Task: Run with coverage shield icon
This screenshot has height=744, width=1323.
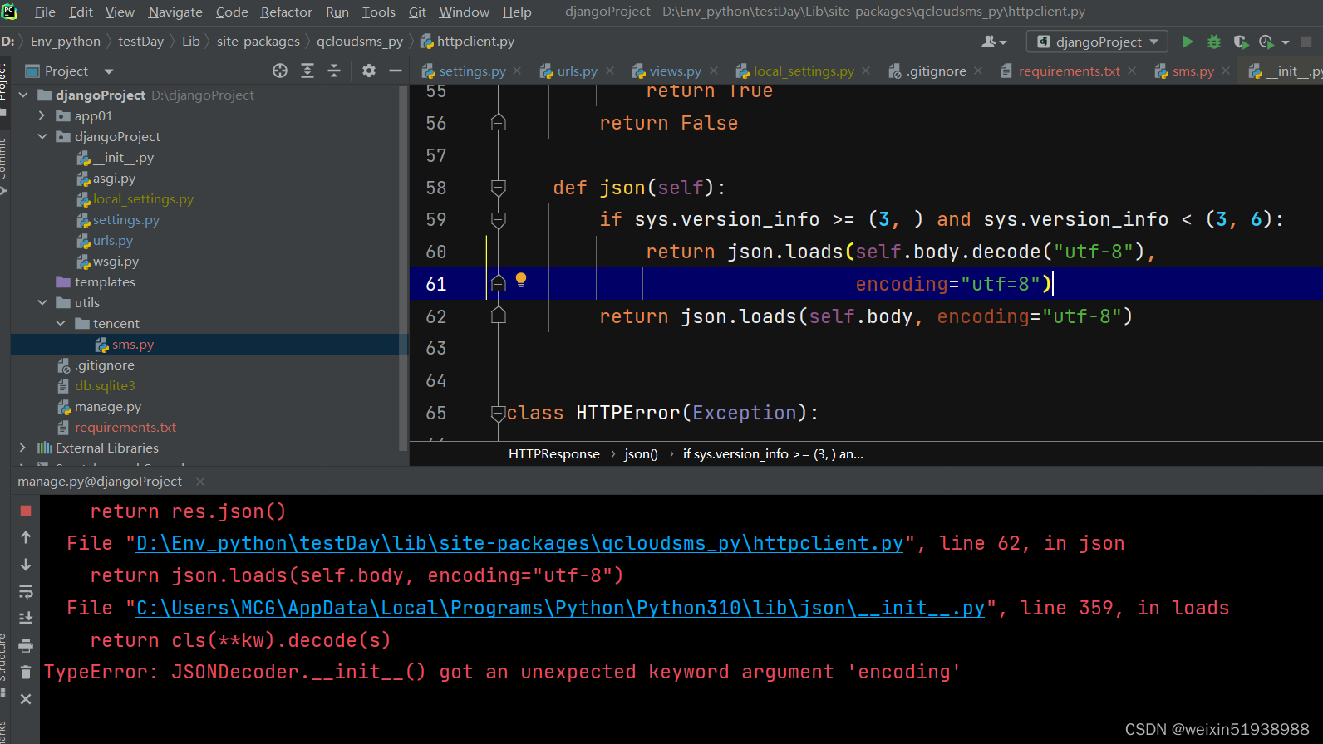Action: (1241, 42)
